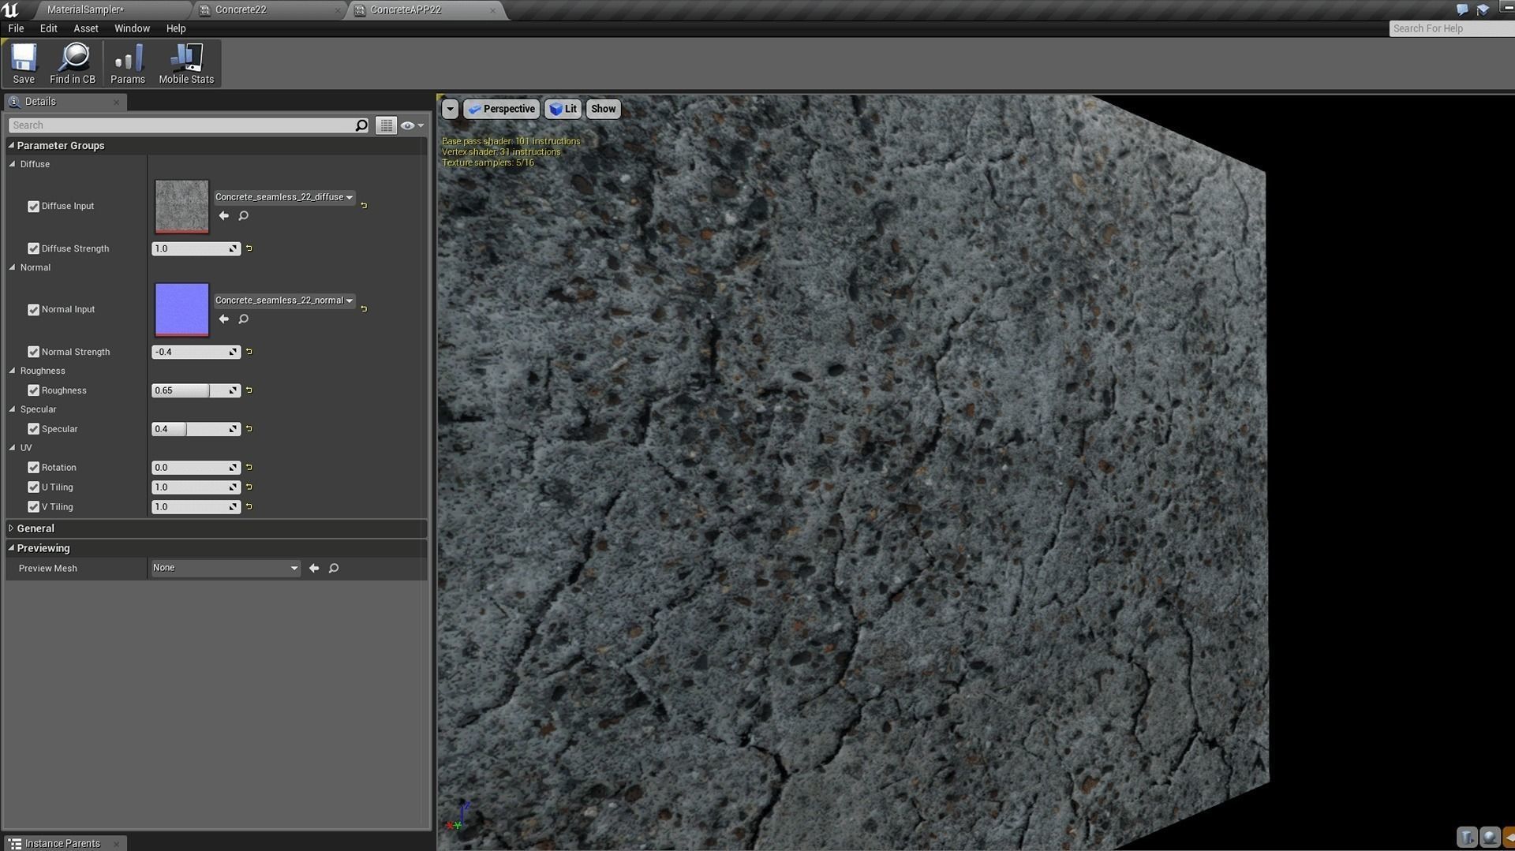Adjust the Roughness slider value
Viewport: 1515px width, 851px height.
(x=181, y=390)
